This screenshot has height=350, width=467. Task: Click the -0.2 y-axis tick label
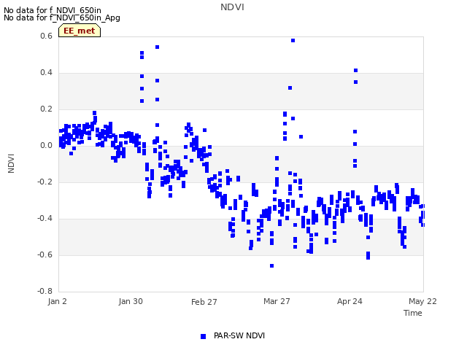coord(45,182)
